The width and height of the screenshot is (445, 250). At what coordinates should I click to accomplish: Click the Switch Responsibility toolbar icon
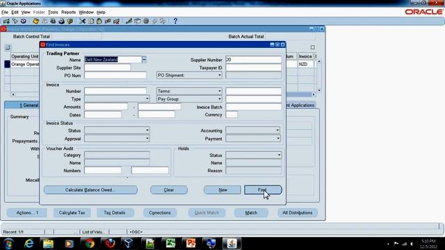(x=53, y=22)
